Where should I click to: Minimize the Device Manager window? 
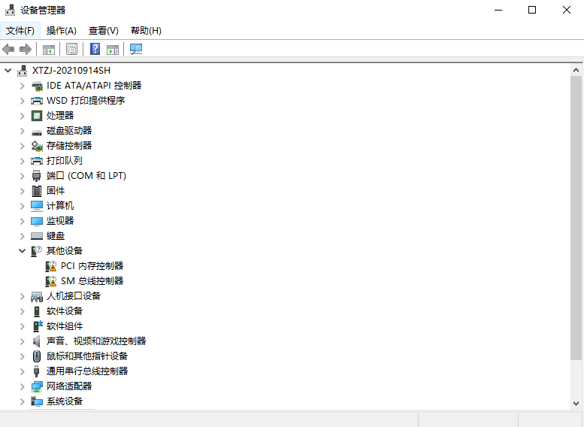pyautogui.click(x=498, y=10)
